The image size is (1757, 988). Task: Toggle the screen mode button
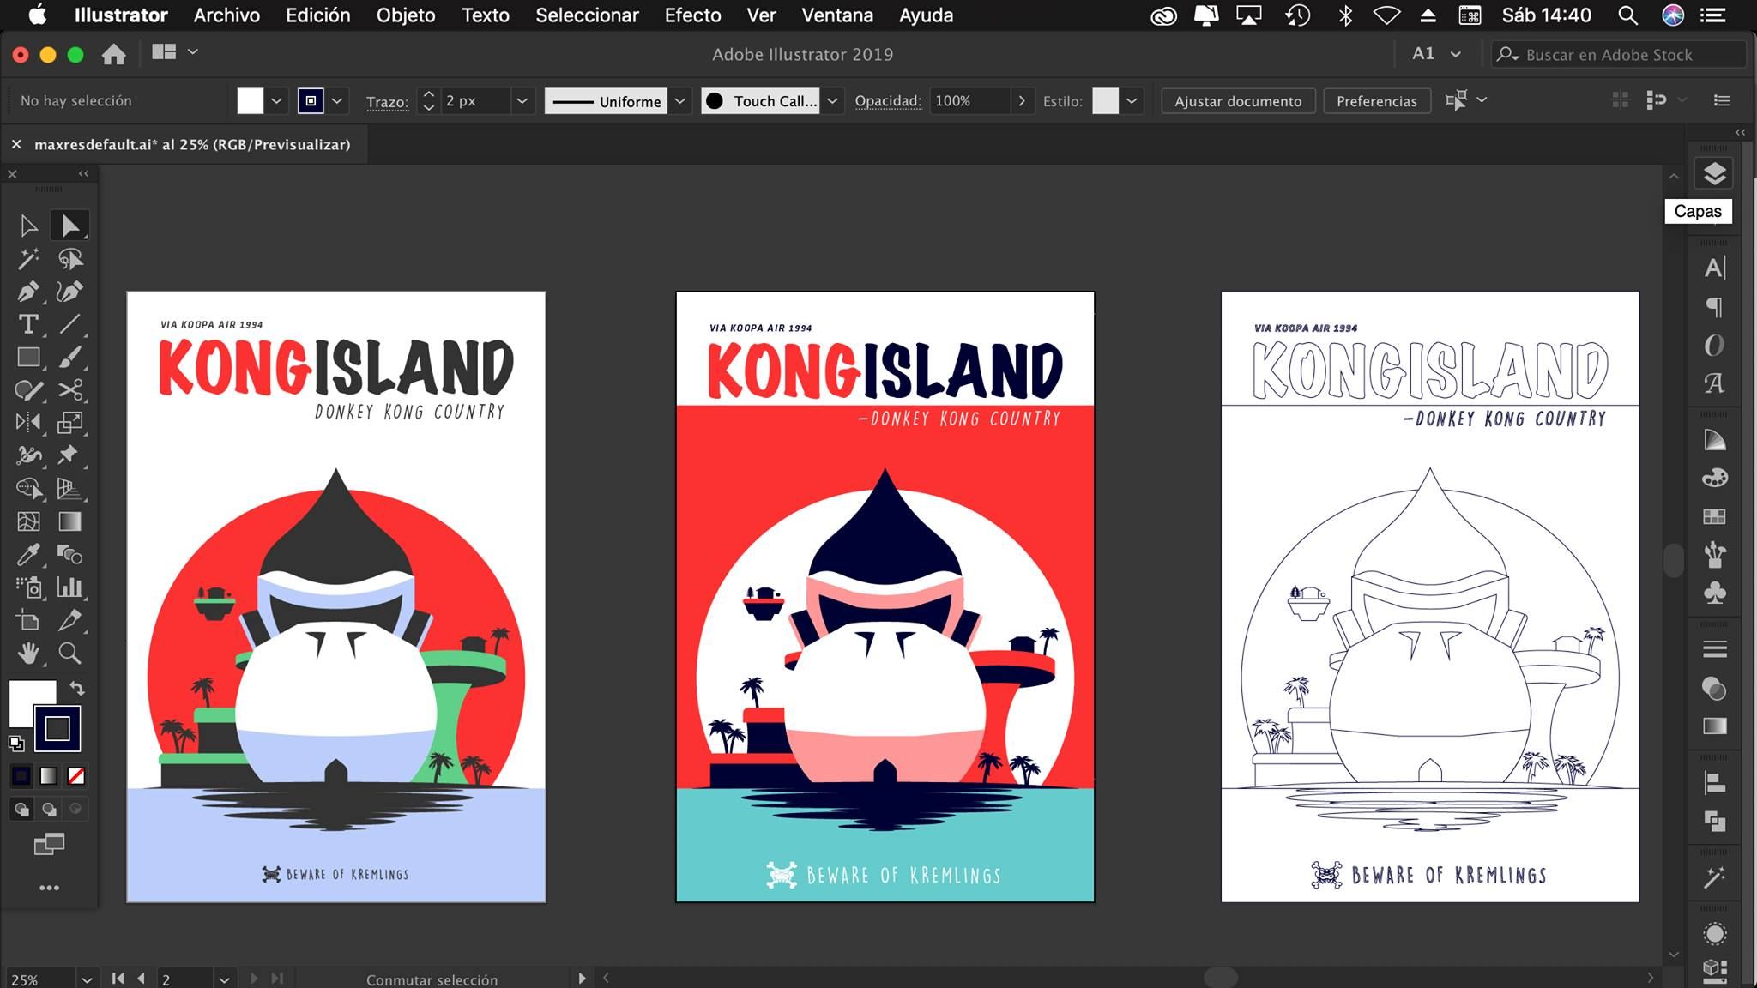coord(49,845)
